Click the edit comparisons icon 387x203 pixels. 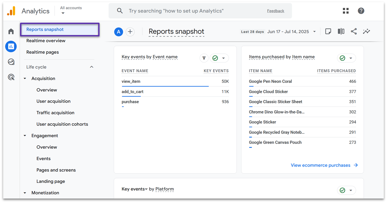(x=341, y=31)
